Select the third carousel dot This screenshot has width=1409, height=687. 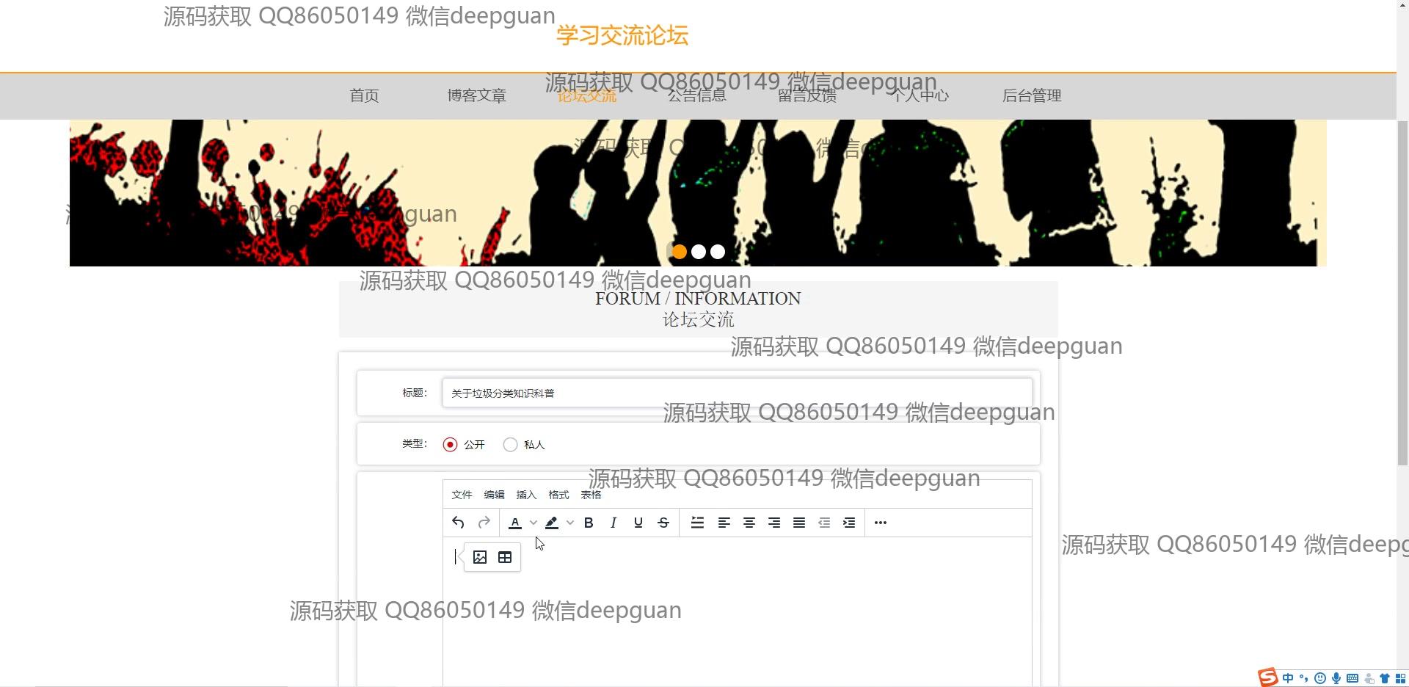point(718,252)
